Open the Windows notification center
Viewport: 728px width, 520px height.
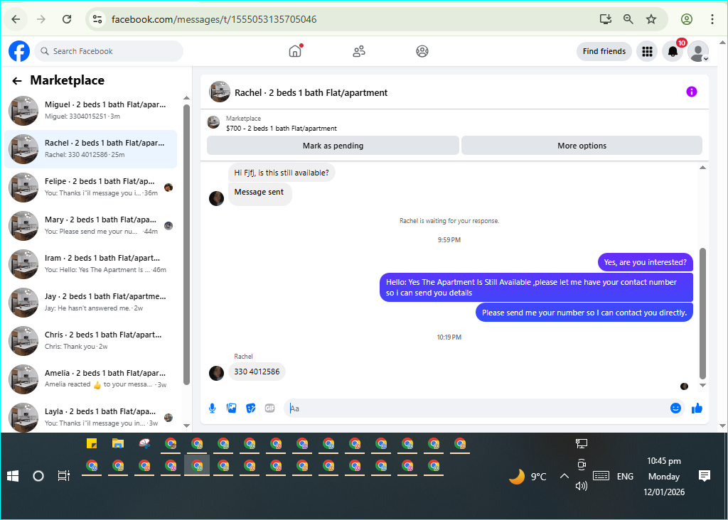click(x=705, y=476)
